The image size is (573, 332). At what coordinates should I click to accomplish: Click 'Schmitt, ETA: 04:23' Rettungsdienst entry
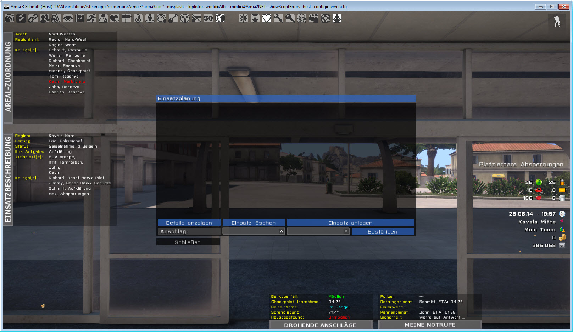(x=441, y=302)
